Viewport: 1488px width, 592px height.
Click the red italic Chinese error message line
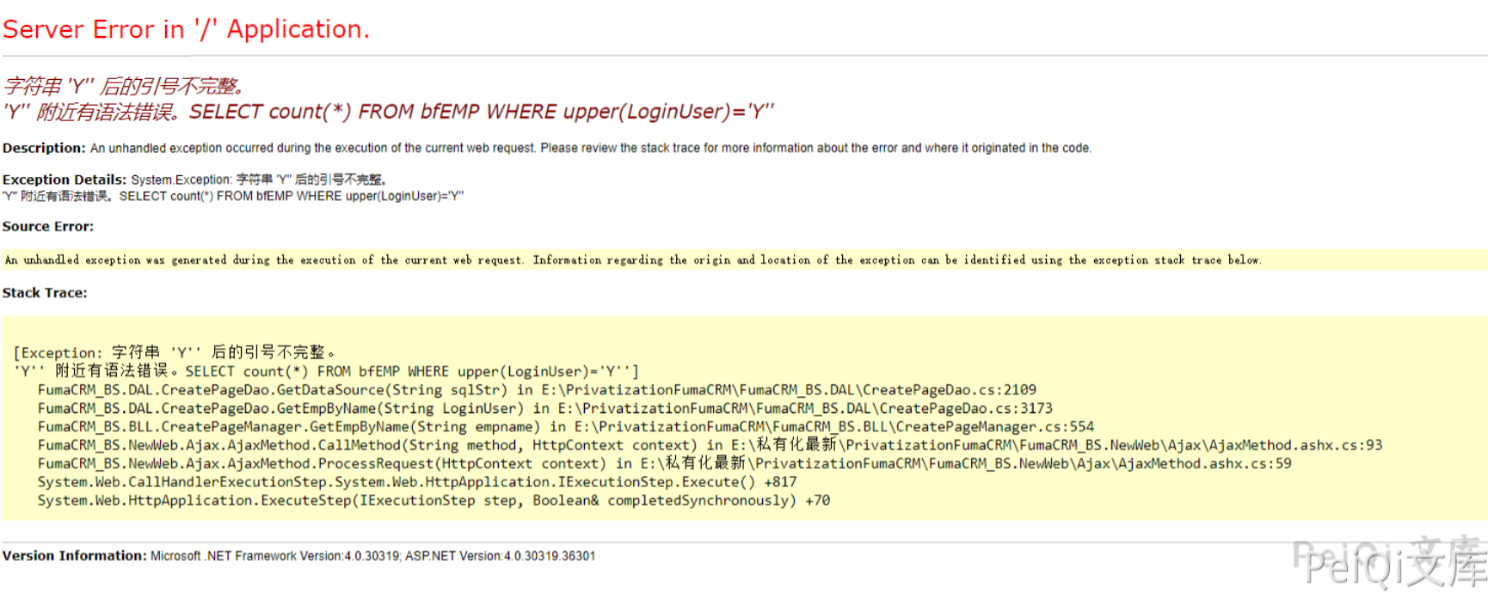(x=125, y=86)
